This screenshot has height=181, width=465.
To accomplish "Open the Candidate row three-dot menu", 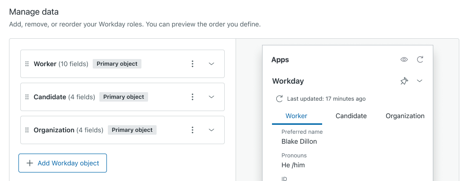I will pyautogui.click(x=193, y=97).
